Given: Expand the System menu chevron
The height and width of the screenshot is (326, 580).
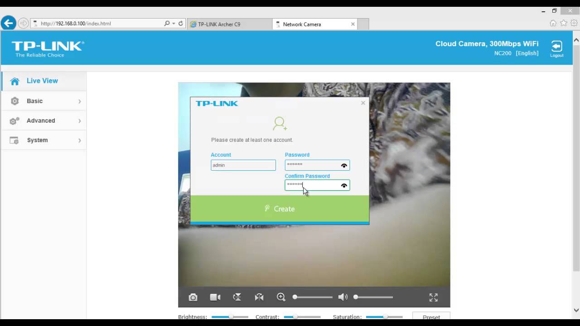Looking at the screenshot, I should click(x=79, y=140).
